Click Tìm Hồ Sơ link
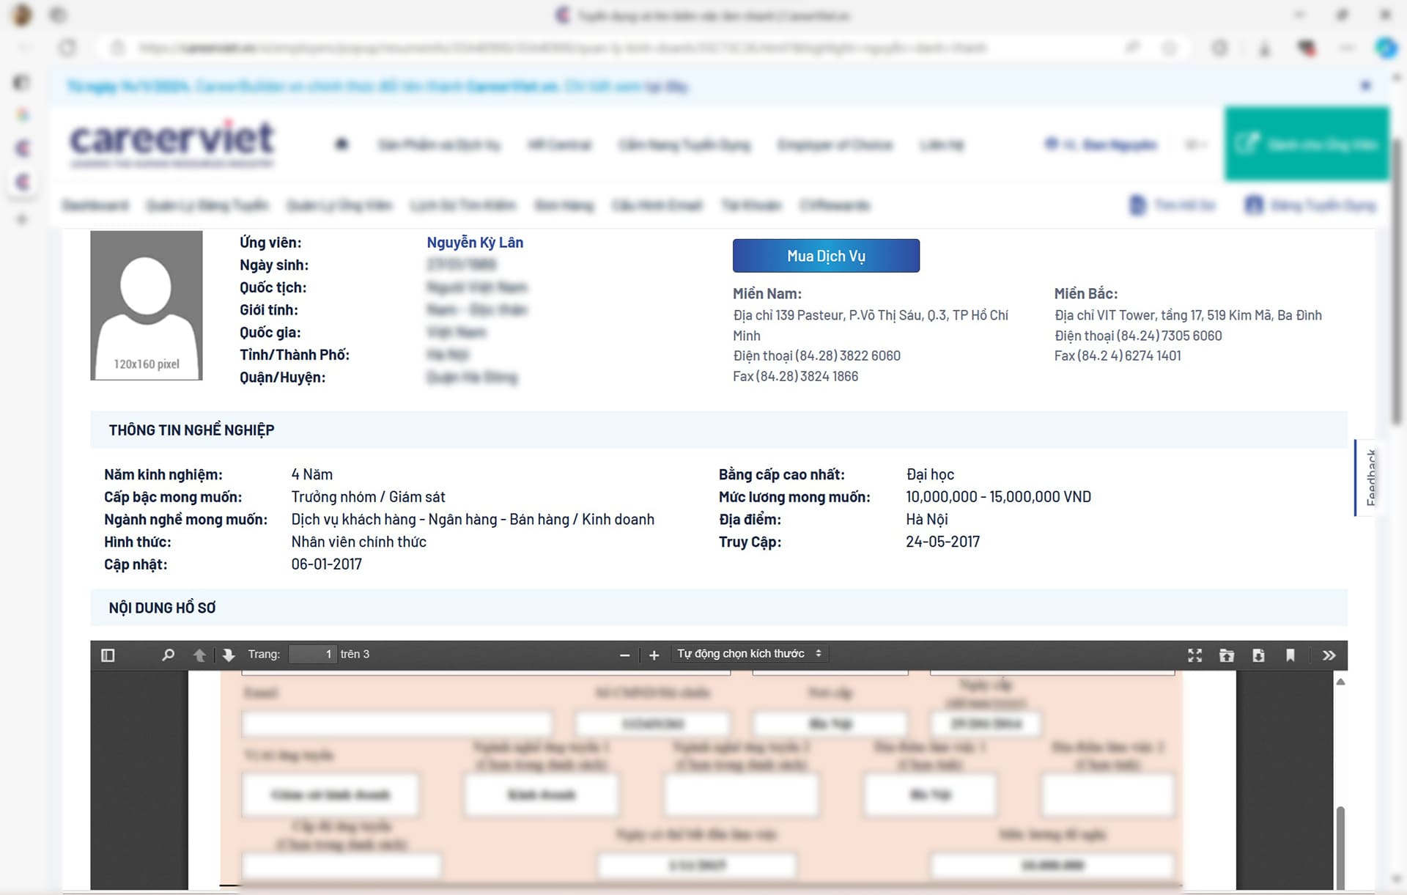The image size is (1407, 895). [x=1173, y=205]
